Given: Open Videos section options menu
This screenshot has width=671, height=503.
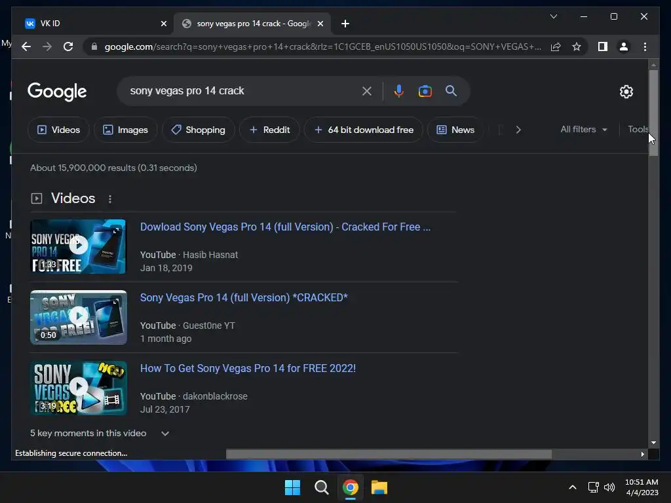Looking at the screenshot, I should pyautogui.click(x=110, y=199).
